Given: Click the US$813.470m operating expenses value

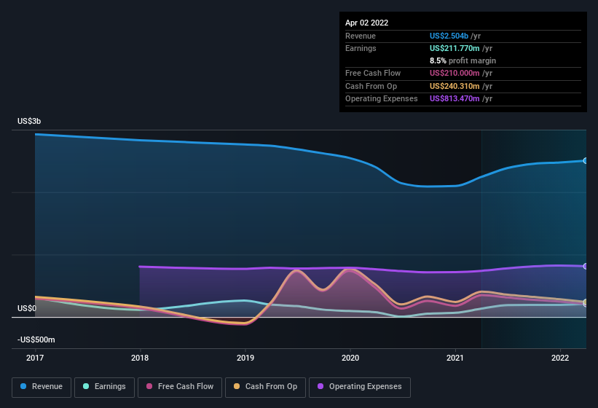Looking at the screenshot, I should tap(455, 99).
